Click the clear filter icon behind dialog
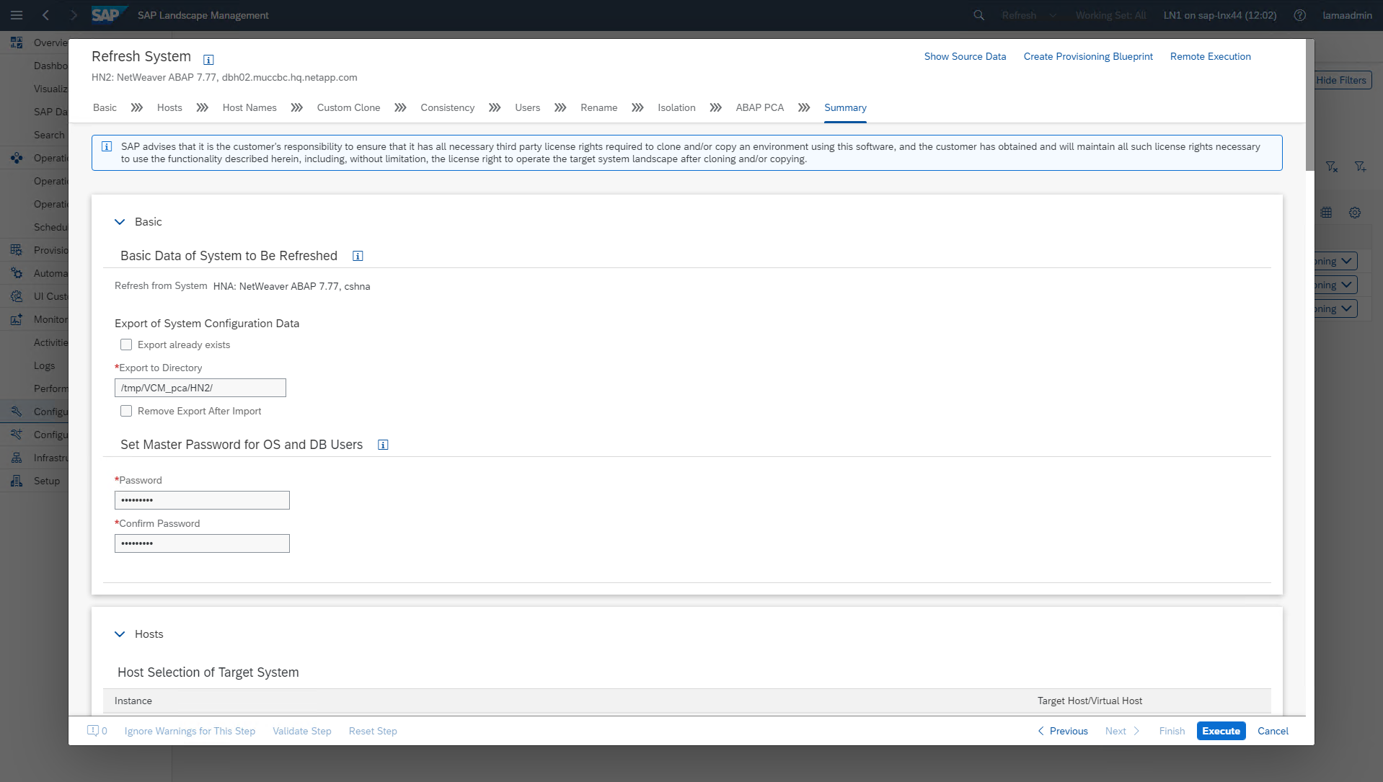The width and height of the screenshot is (1383, 782). point(1332,166)
